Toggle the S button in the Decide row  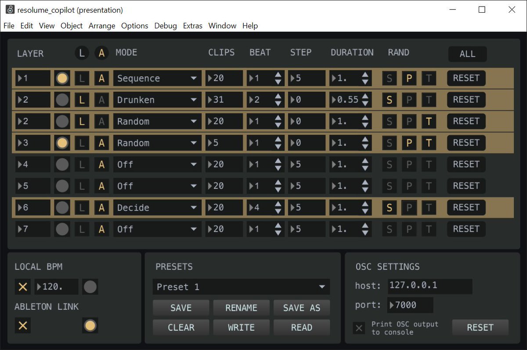pos(389,208)
